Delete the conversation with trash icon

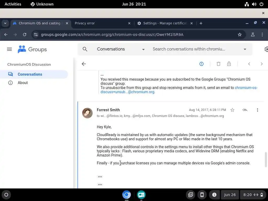(219, 64)
